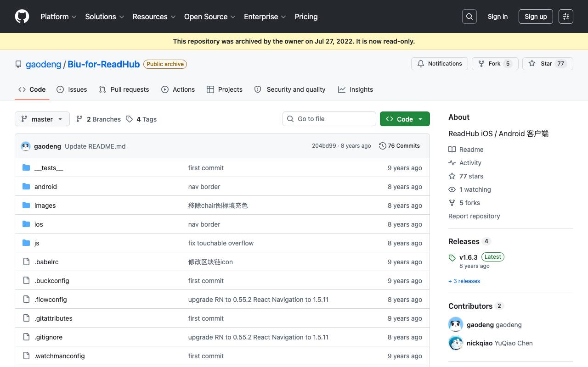588x367 pixels.
Task: Expand the Resources menu
Action: pos(154,17)
